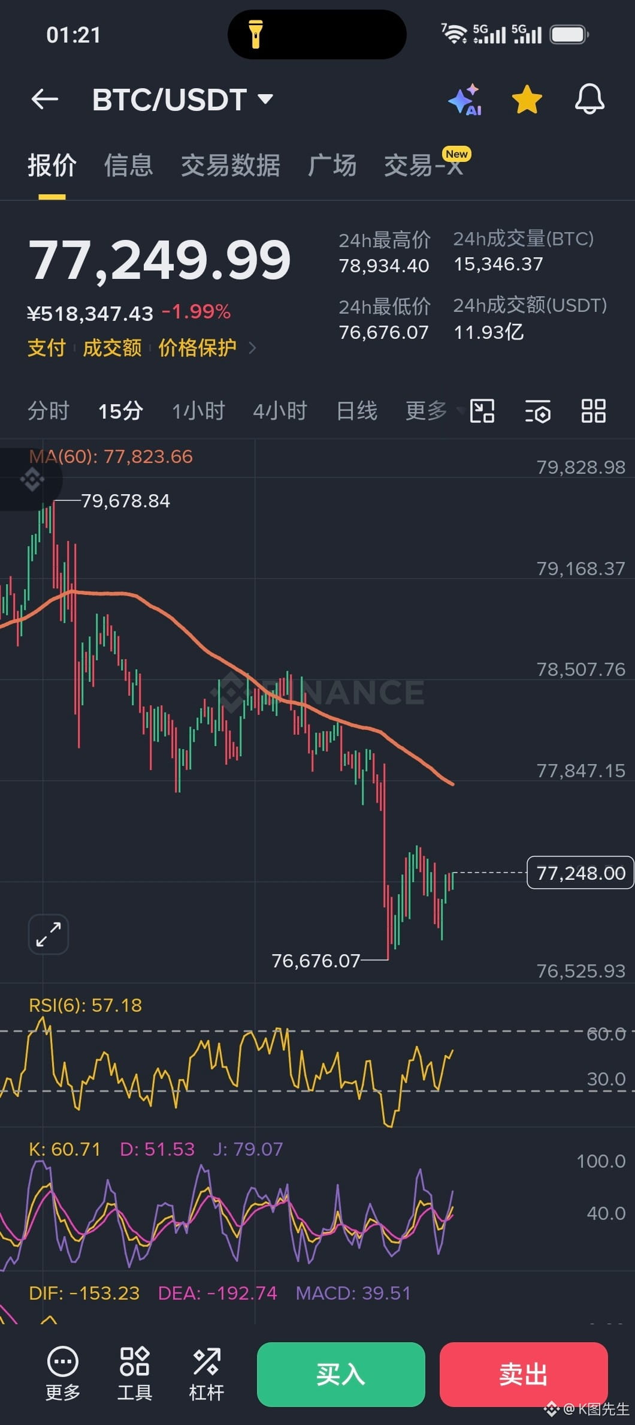Tap the red 卖出 button

coord(524,1374)
